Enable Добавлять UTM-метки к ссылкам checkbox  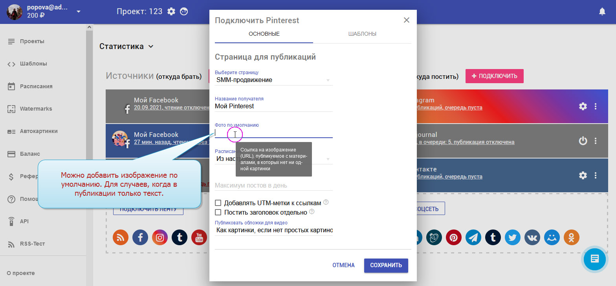click(x=218, y=203)
